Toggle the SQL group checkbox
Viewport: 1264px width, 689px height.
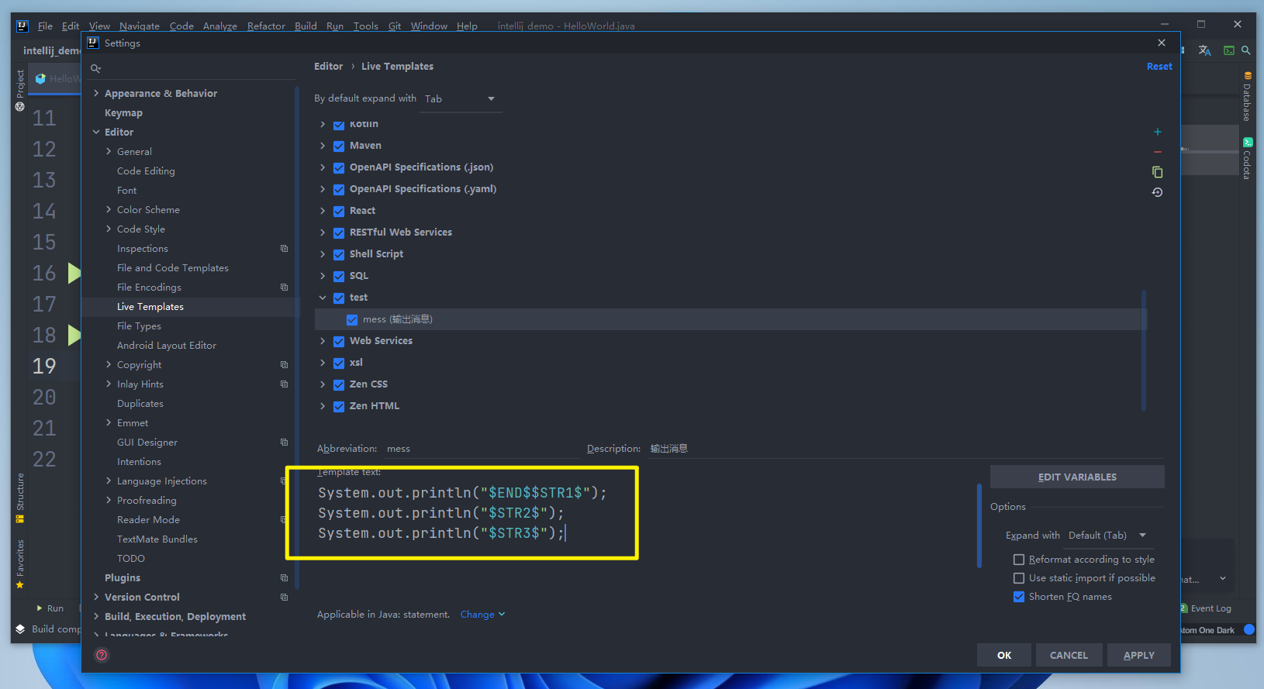[x=339, y=276]
